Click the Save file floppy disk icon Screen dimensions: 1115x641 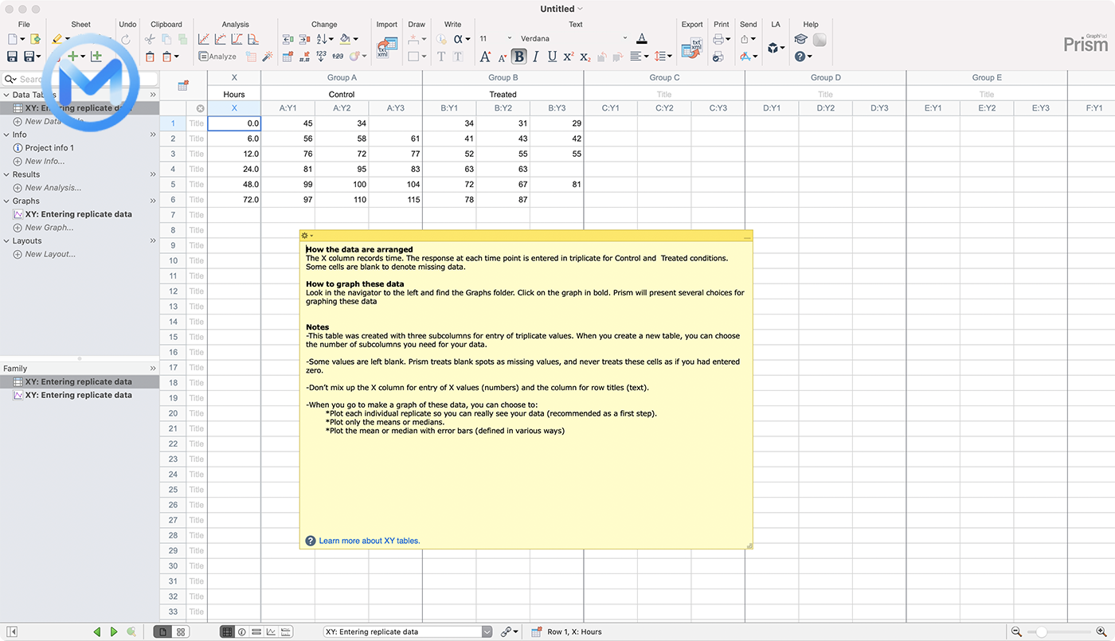coord(12,57)
